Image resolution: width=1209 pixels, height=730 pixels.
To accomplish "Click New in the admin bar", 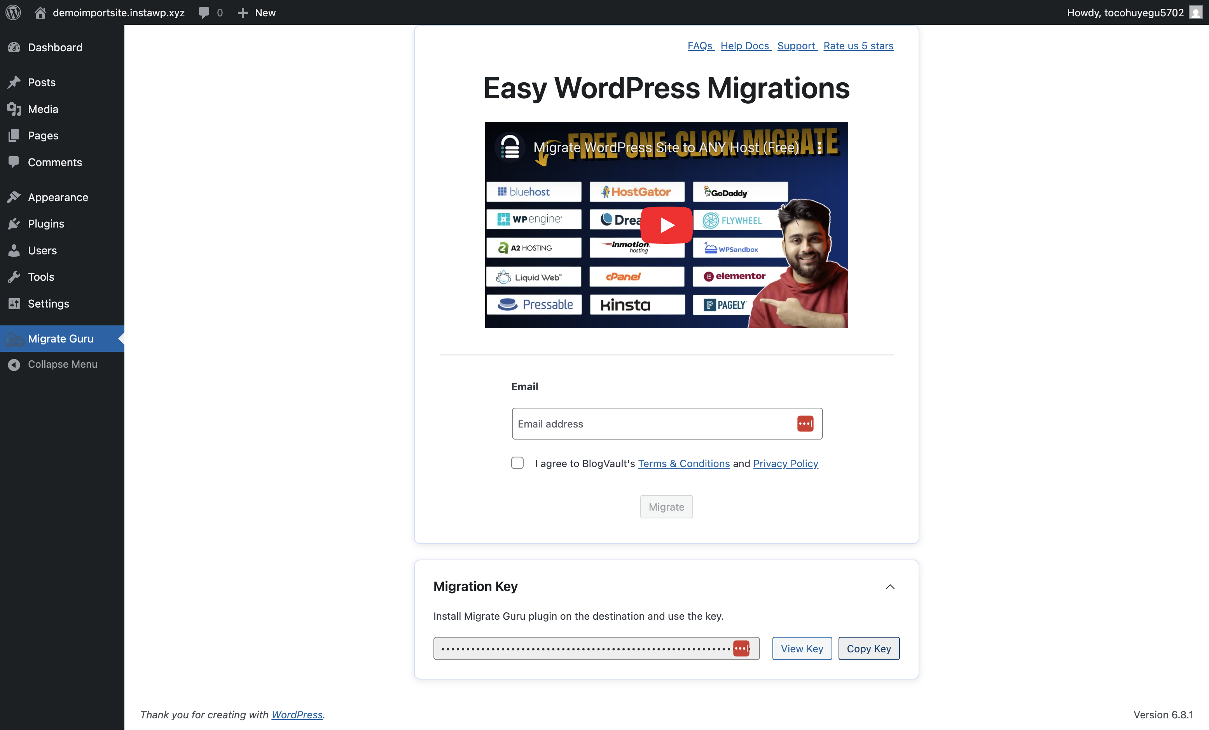I will pos(265,13).
